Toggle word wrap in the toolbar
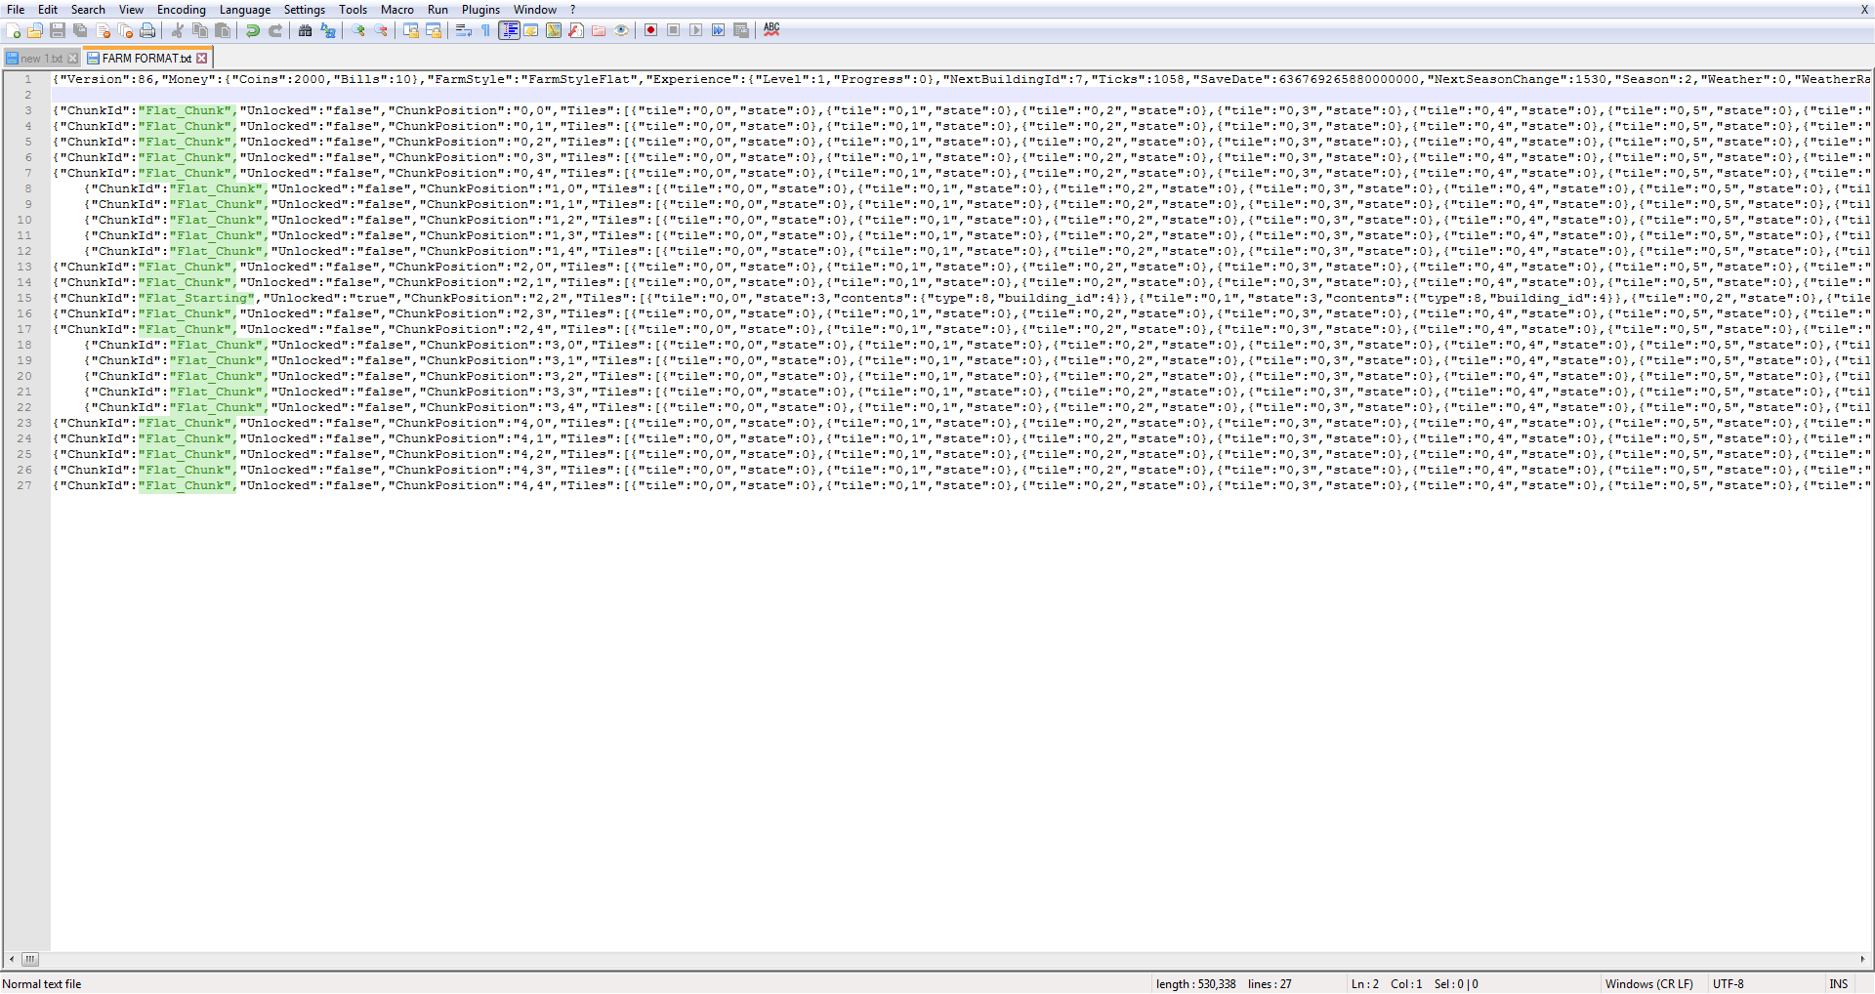Viewport: 1875px width, 994px height. [464, 30]
